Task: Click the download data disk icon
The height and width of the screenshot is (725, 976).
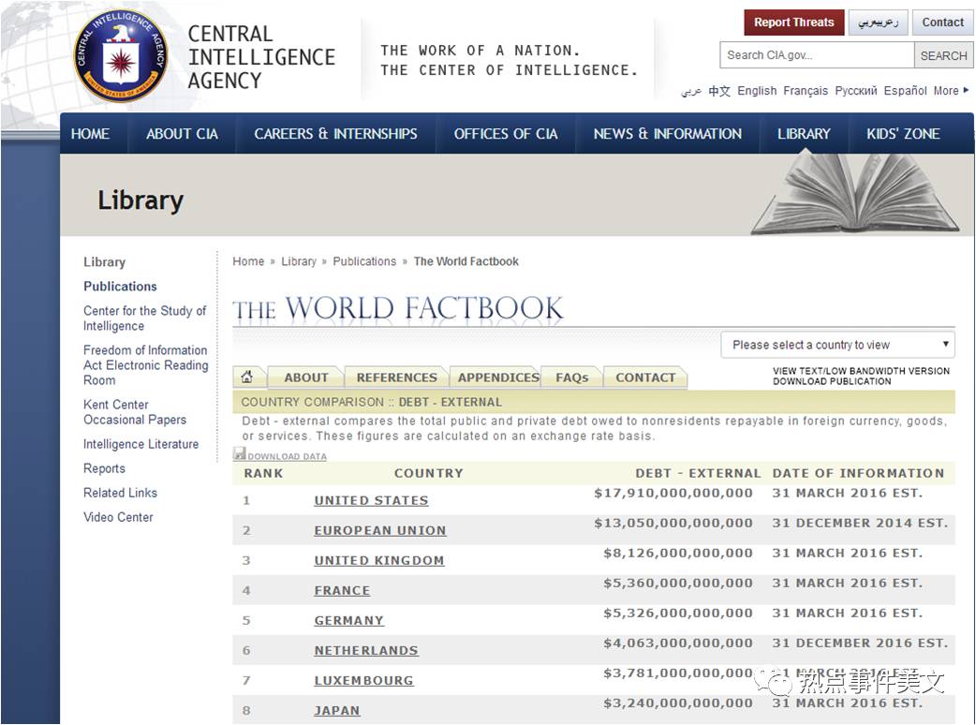Action: coord(240,454)
